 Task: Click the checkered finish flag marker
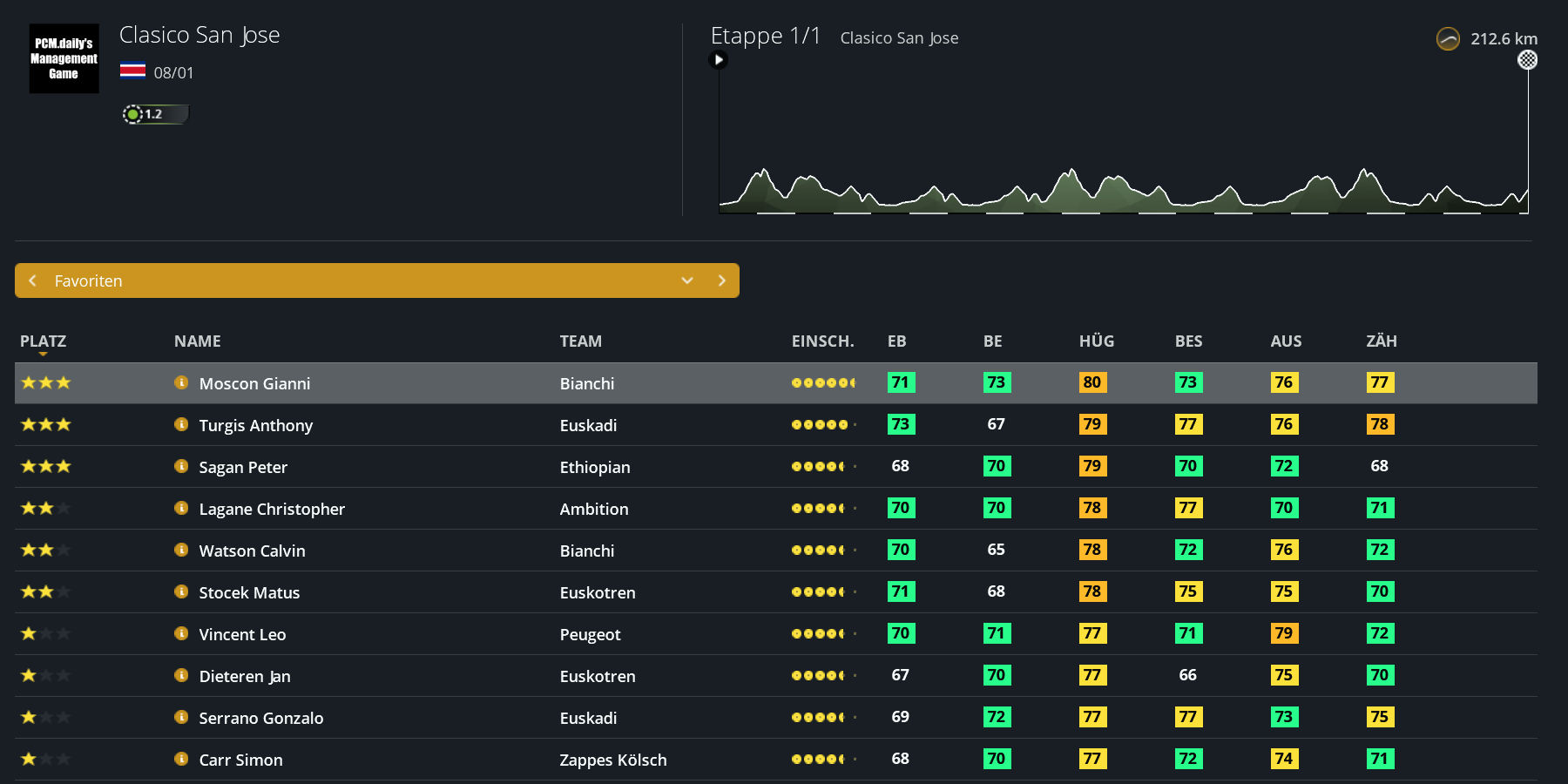point(1527,60)
